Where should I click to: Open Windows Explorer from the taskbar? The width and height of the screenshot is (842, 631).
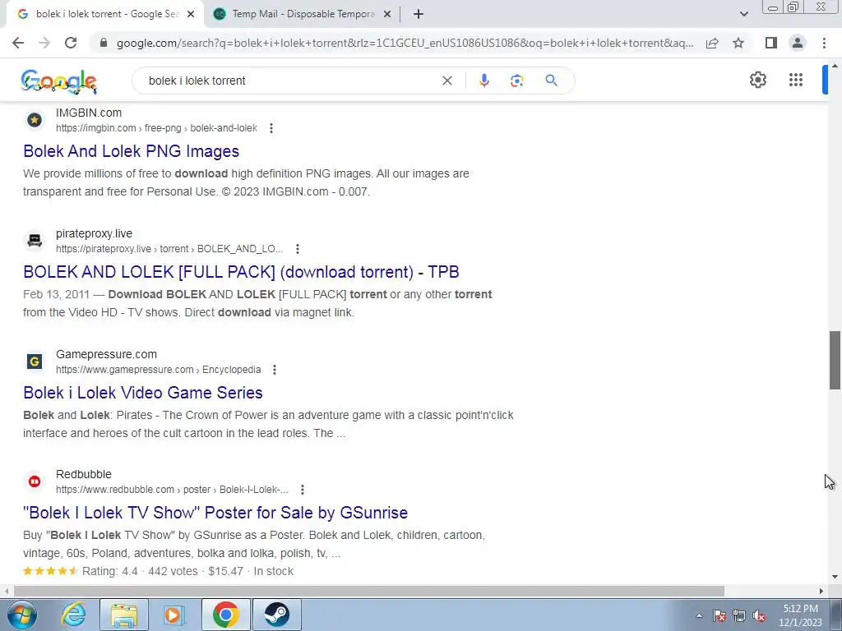(124, 615)
